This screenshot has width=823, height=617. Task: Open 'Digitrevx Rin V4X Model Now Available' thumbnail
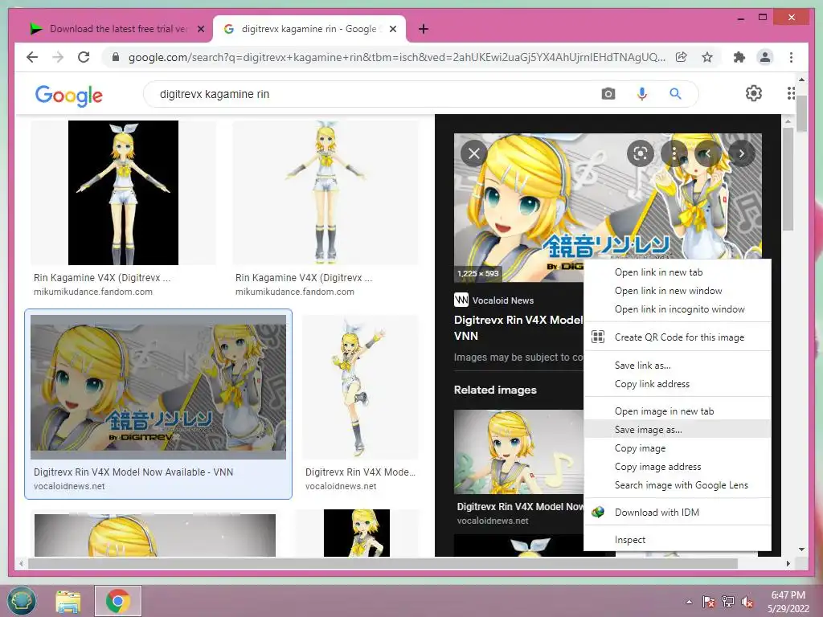[x=158, y=386]
